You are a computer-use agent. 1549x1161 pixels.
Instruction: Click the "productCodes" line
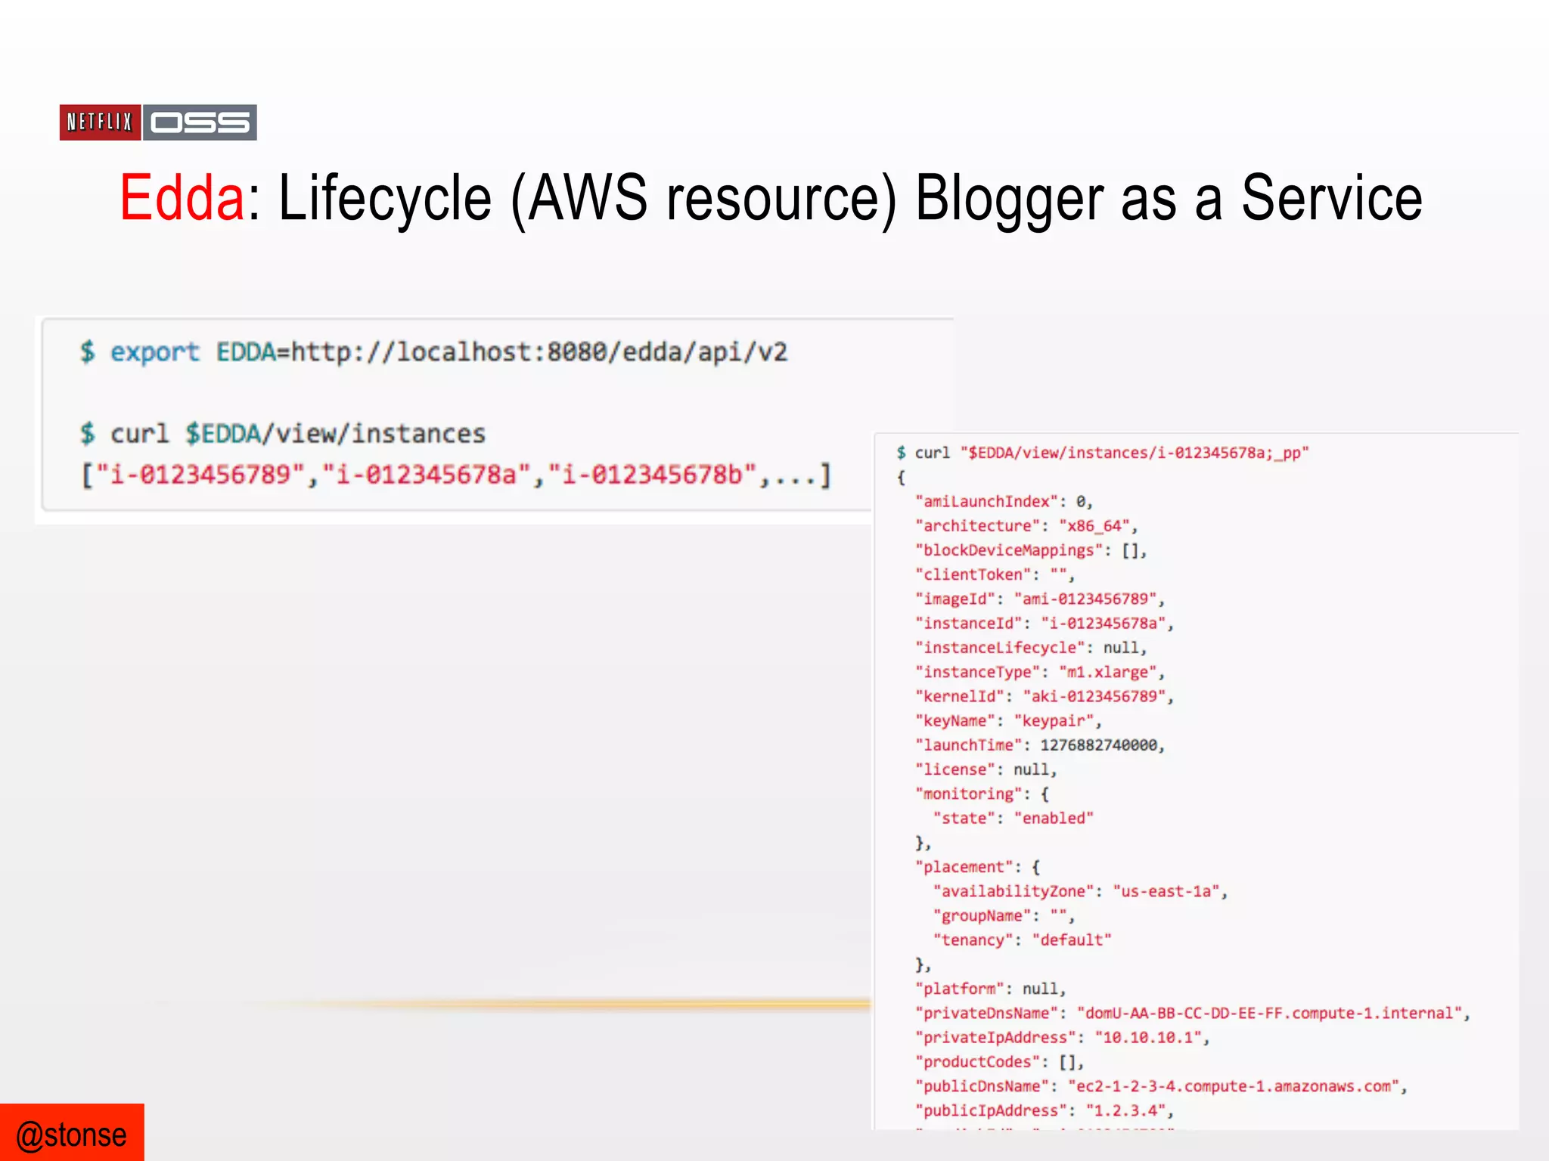[1000, 1062]
